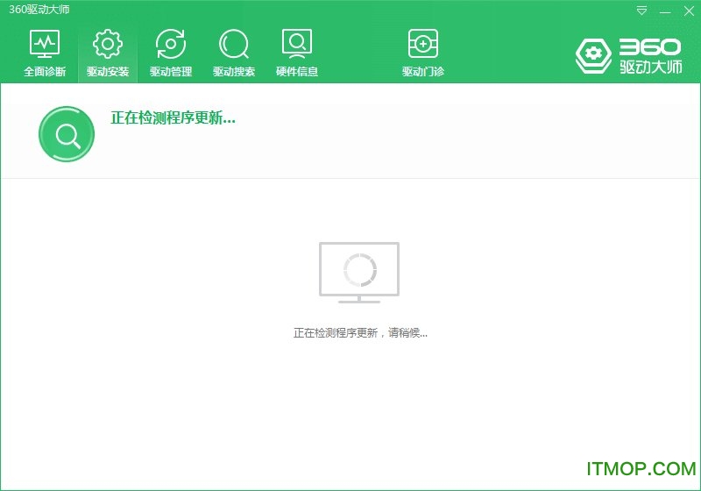
Task: Close the 360驱动大师 window
Action: [x=689, y=11]
